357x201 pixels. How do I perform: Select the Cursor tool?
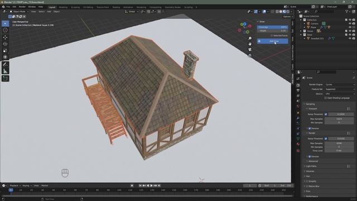pos(5,30)
